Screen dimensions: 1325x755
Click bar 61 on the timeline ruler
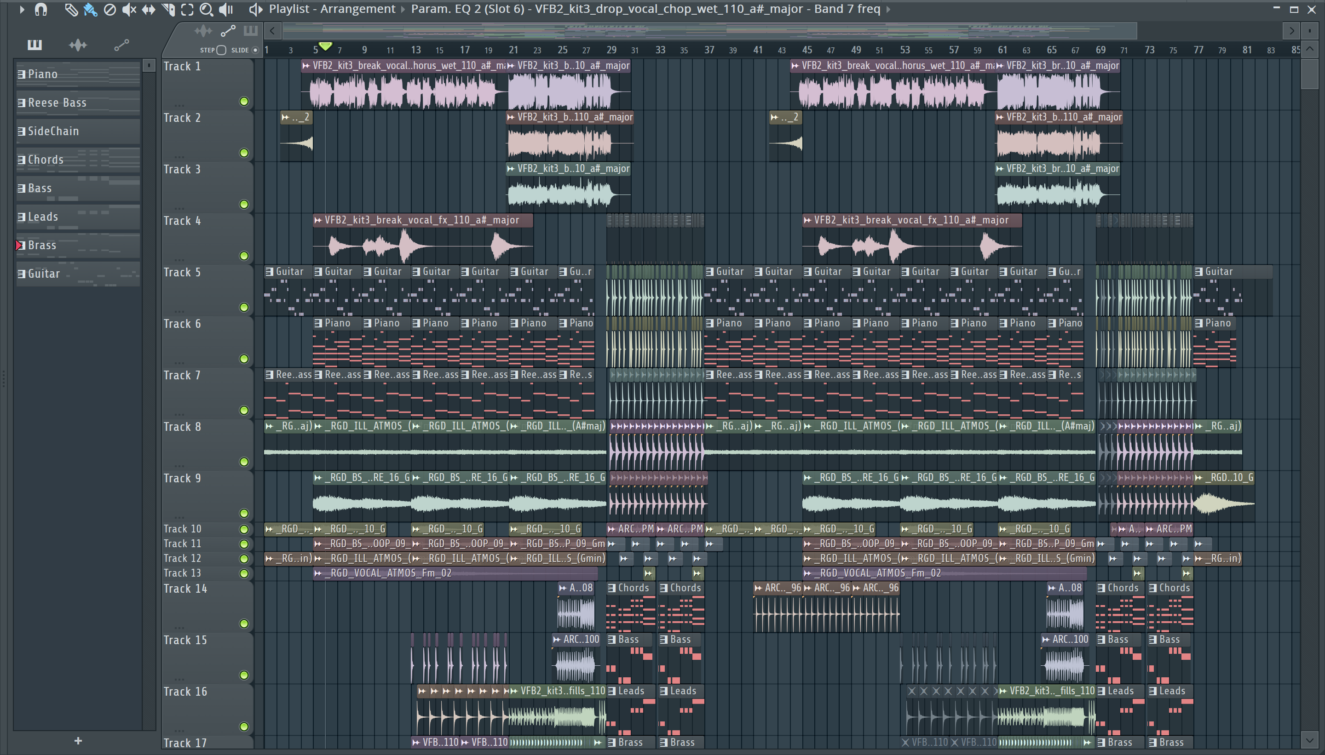pos(1002,50)
